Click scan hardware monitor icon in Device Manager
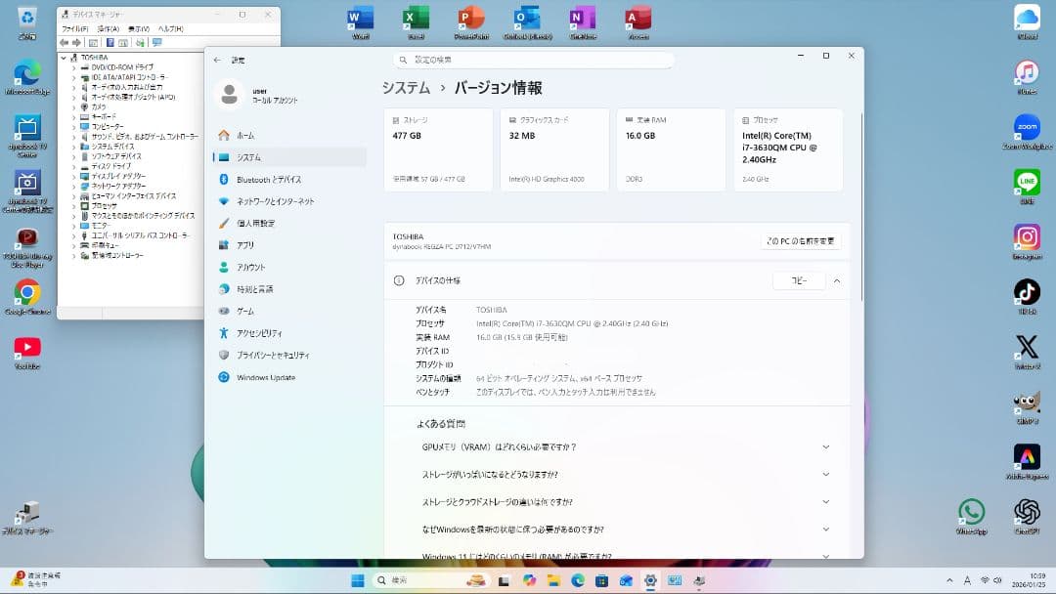The height and width of the screenshot is (594, 1056). pyautogui.click(x=156, y=42)
